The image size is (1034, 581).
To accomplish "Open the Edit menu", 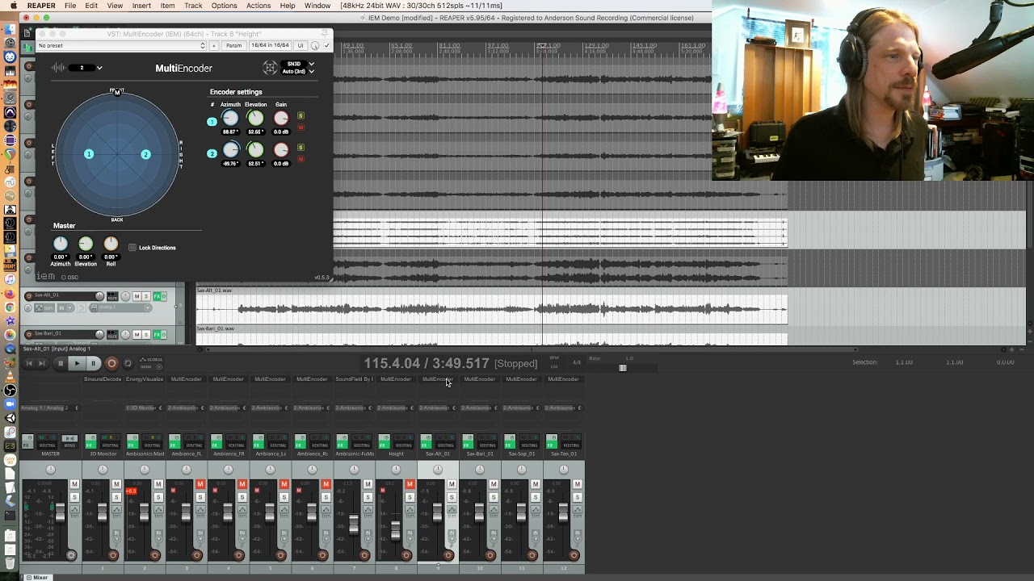I will click(x=91, y=6).
